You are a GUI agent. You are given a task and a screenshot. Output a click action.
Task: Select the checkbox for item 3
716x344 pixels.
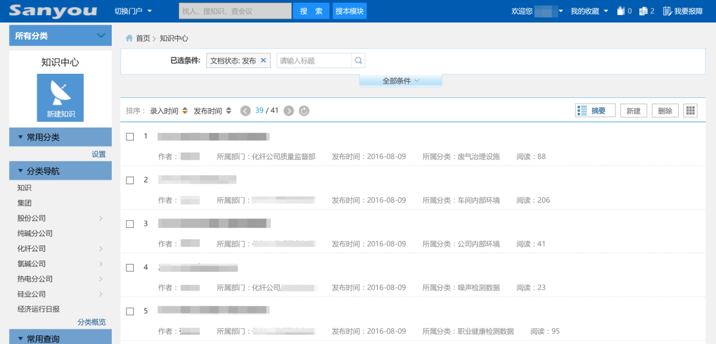[130, 224]
